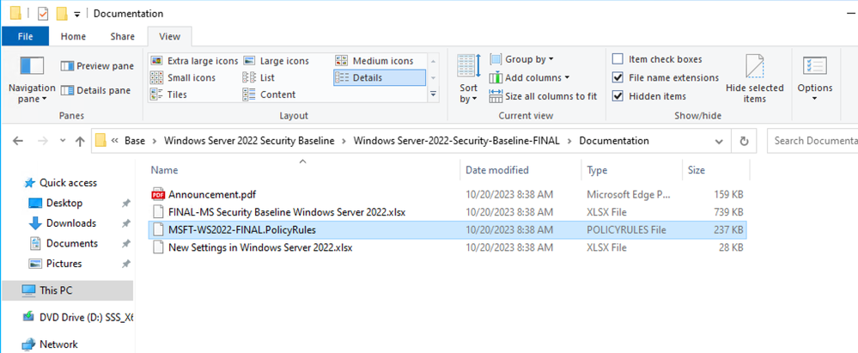
Task: Select Large icons layout
Action: [277, 61]
